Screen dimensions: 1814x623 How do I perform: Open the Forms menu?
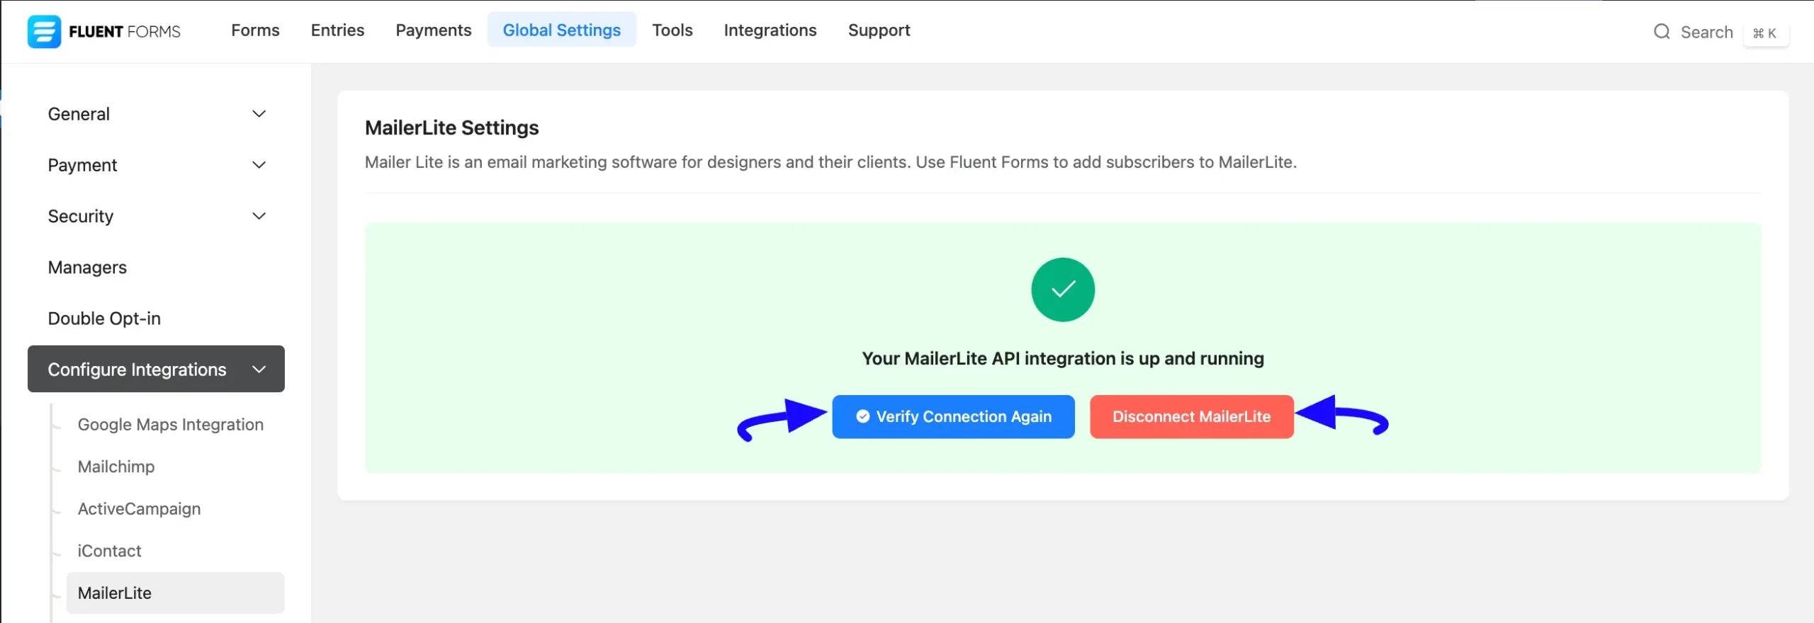coord(255,30)
